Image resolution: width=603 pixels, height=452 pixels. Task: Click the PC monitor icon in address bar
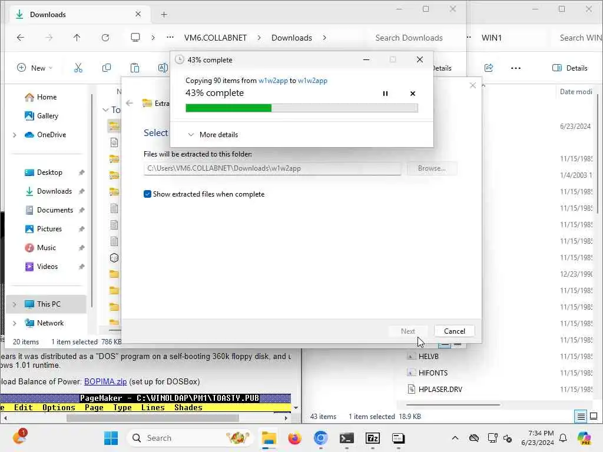tap(135, 38)
